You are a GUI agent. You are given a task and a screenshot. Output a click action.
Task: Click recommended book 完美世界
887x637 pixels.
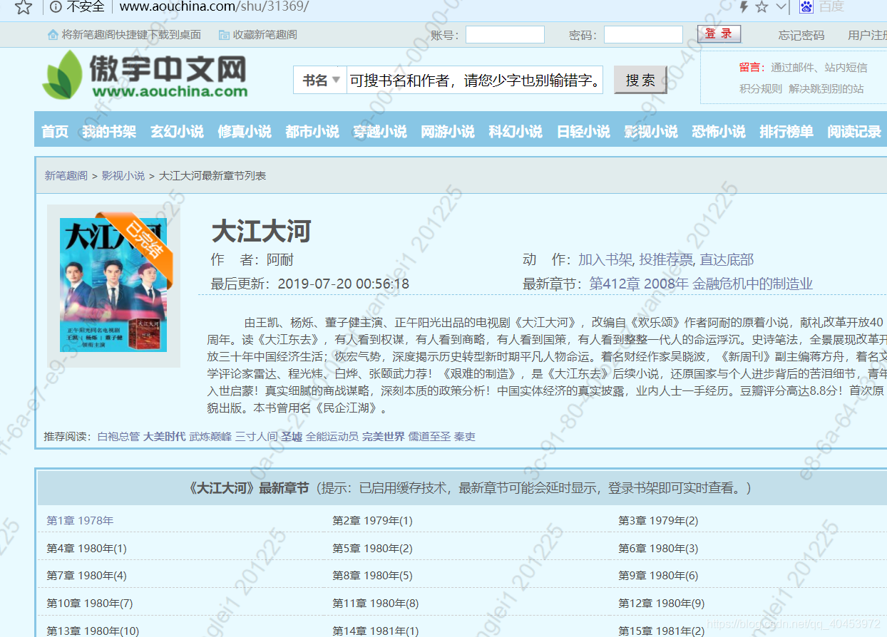383,436
